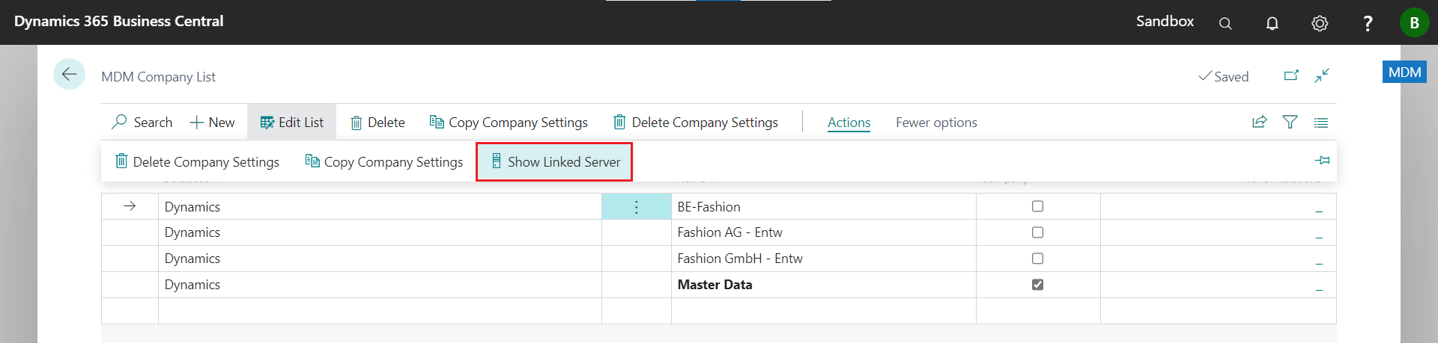Toggle the filter pane icon
The width and height of the screenshot is (1438, 343).
click(x=1290, y=122)
